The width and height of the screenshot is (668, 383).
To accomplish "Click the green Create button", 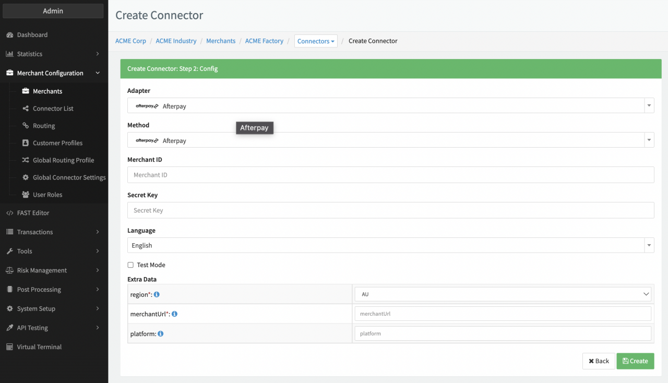I will [635, 361].
